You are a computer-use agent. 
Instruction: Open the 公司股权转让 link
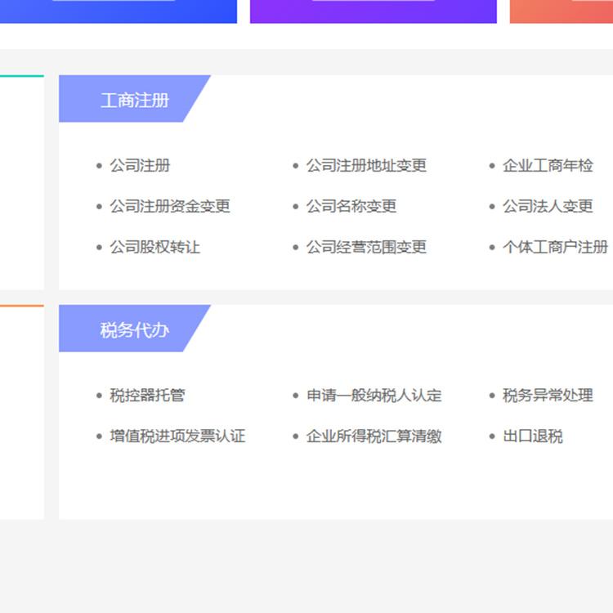(x=155, y=248)
